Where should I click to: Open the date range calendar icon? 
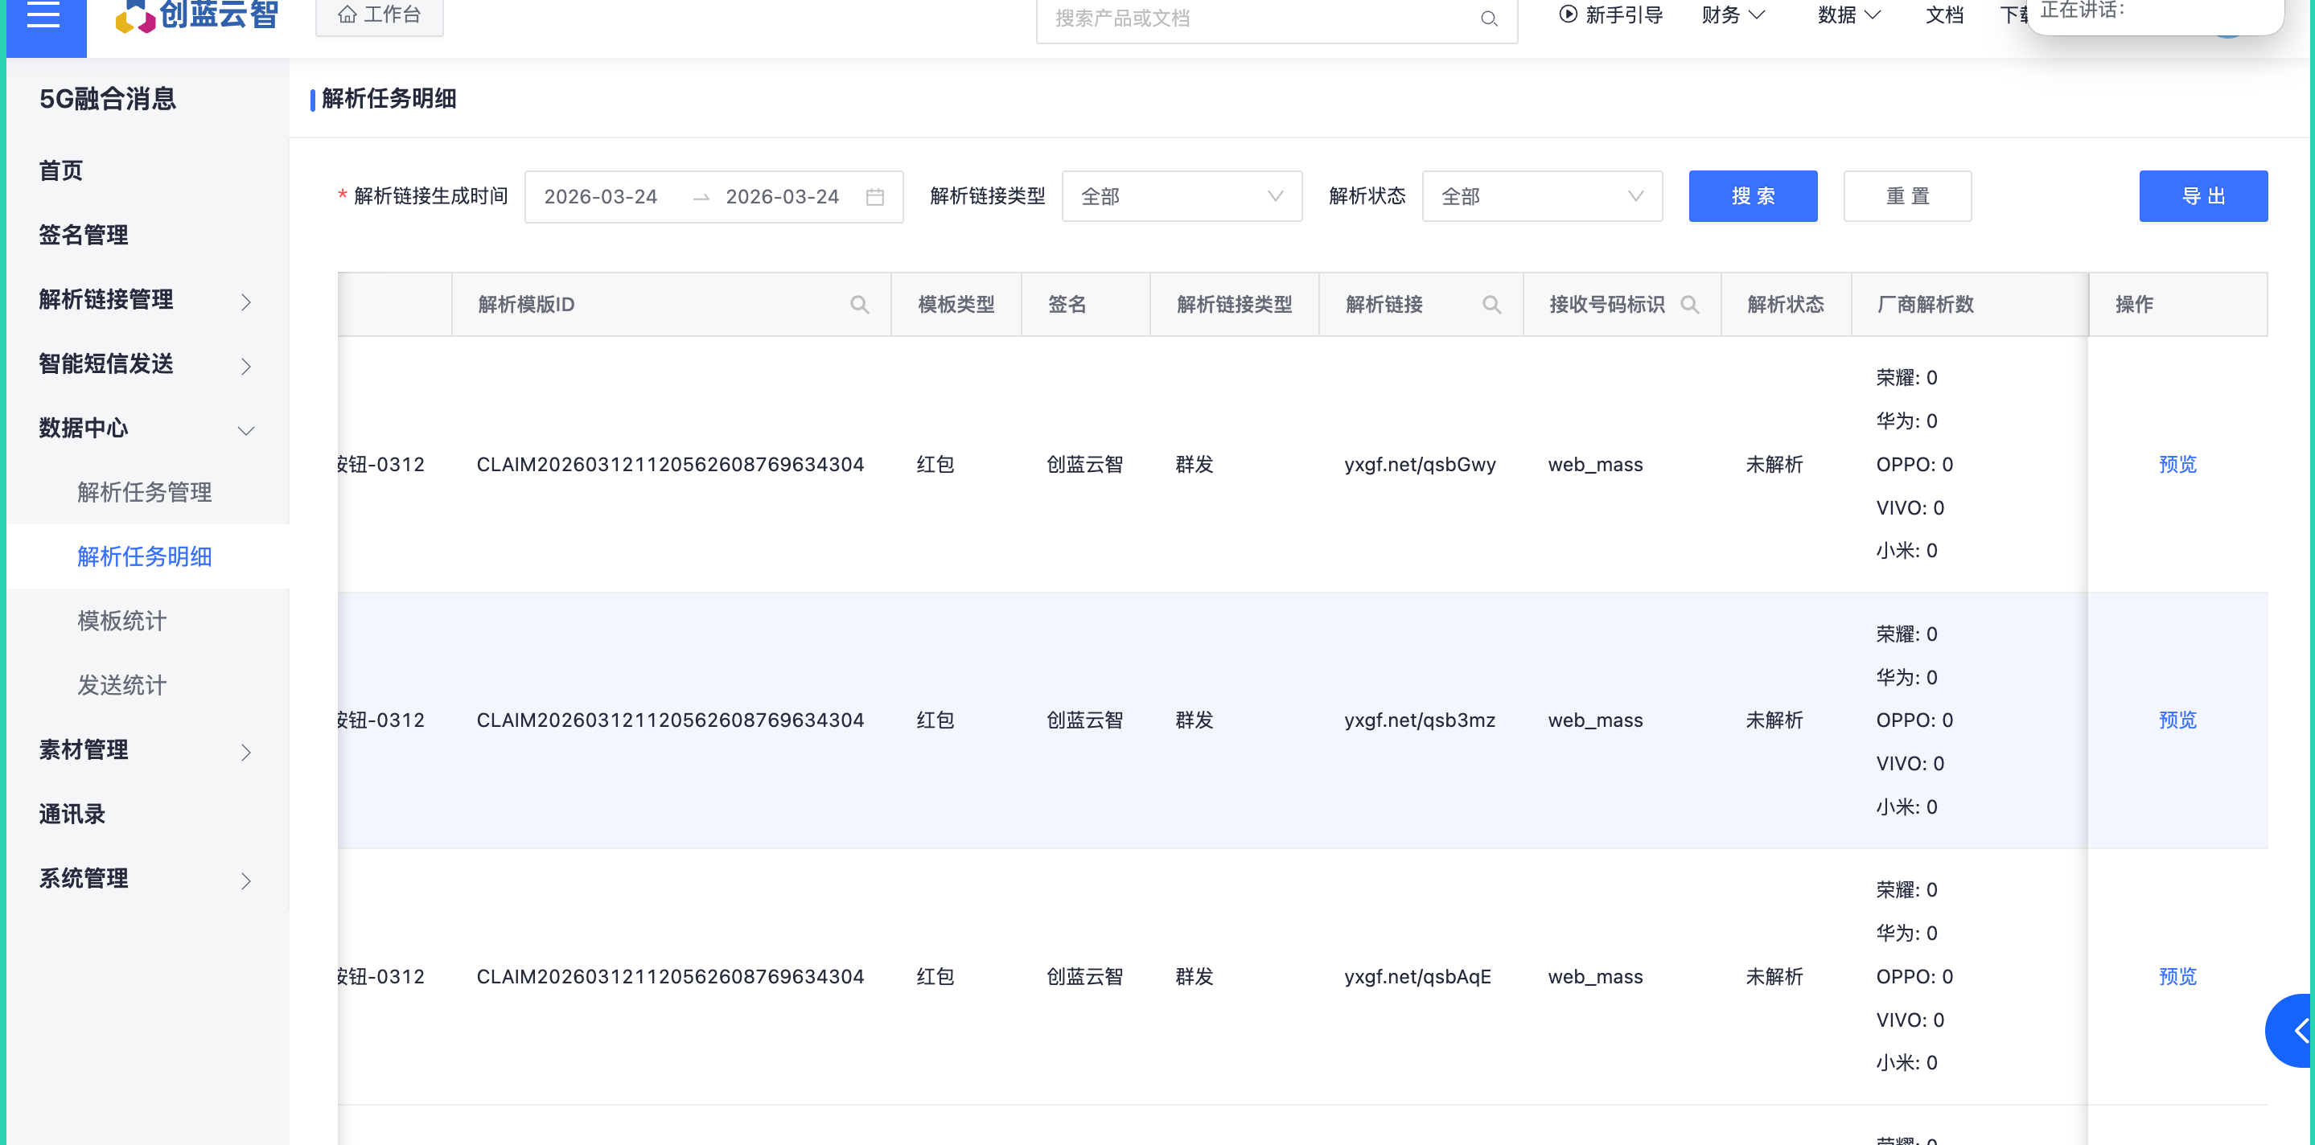tap(874, 197)
